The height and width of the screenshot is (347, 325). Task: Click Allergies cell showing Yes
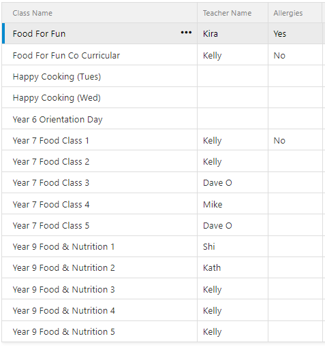[x=295, y=33]
